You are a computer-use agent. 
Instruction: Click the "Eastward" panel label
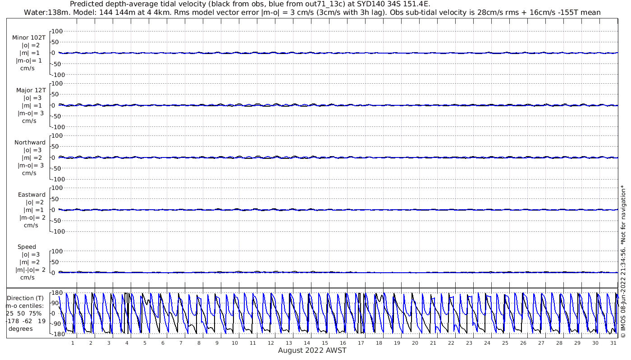point(32,195)
